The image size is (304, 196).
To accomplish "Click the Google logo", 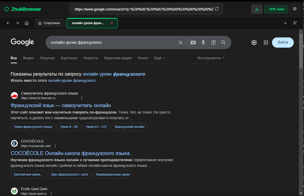I will [x=22, y=42].
